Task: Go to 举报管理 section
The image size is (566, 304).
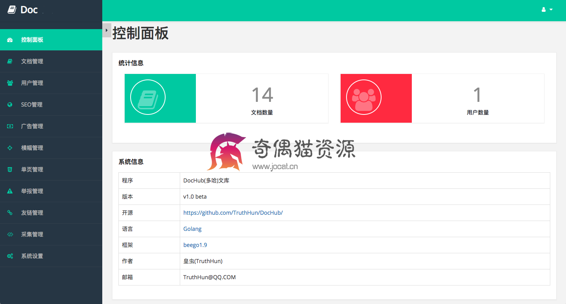Action: 51,191
